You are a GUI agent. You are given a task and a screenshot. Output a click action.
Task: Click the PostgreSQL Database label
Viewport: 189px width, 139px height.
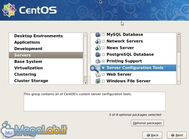coord(130,54)
